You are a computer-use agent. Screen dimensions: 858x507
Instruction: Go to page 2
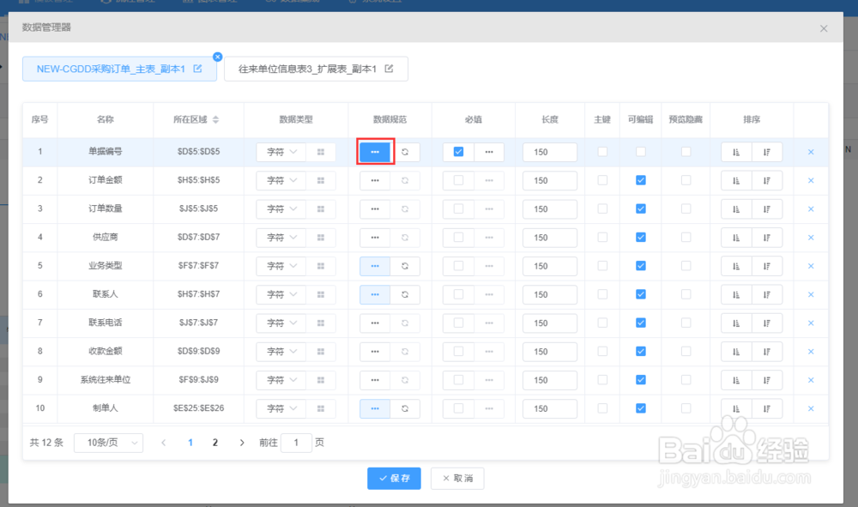pos(215,443)
